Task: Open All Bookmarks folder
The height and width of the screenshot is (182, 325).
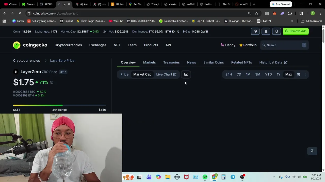Action: click(311, 21)
